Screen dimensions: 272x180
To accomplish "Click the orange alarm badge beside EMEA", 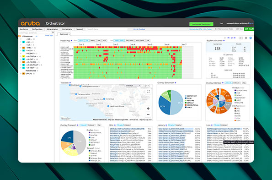I will [x=24, y=48].
